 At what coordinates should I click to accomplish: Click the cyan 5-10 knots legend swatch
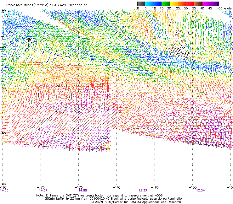tap(149, 4)
